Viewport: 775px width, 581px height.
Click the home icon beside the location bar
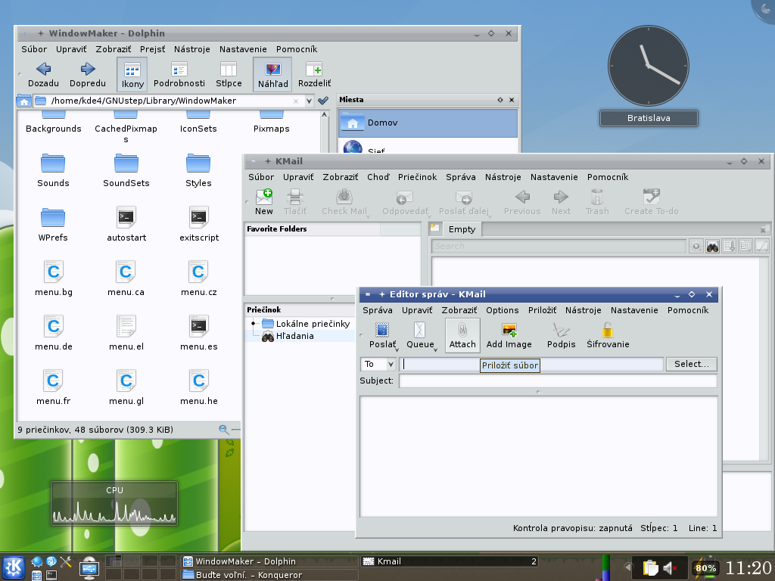23,101
